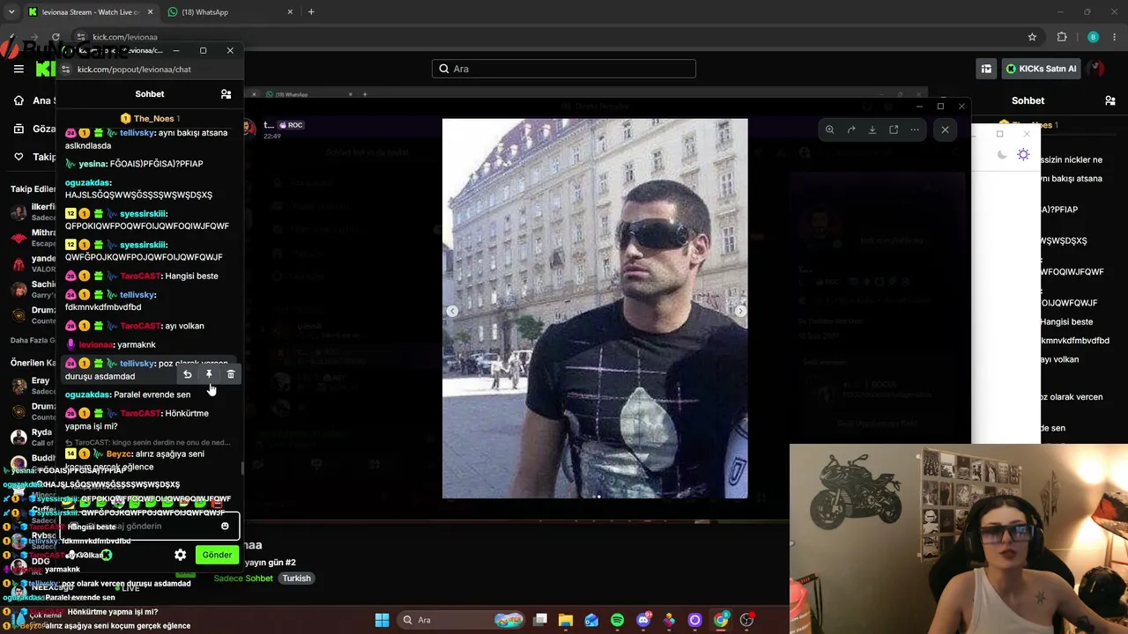Open the Kick store icon beside KICKs button

[986, 69]
